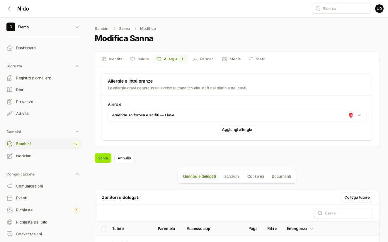The width and height of the screenshot is (388, 242).
Task: Switch to the Identità tab
Action: (112, 59)
